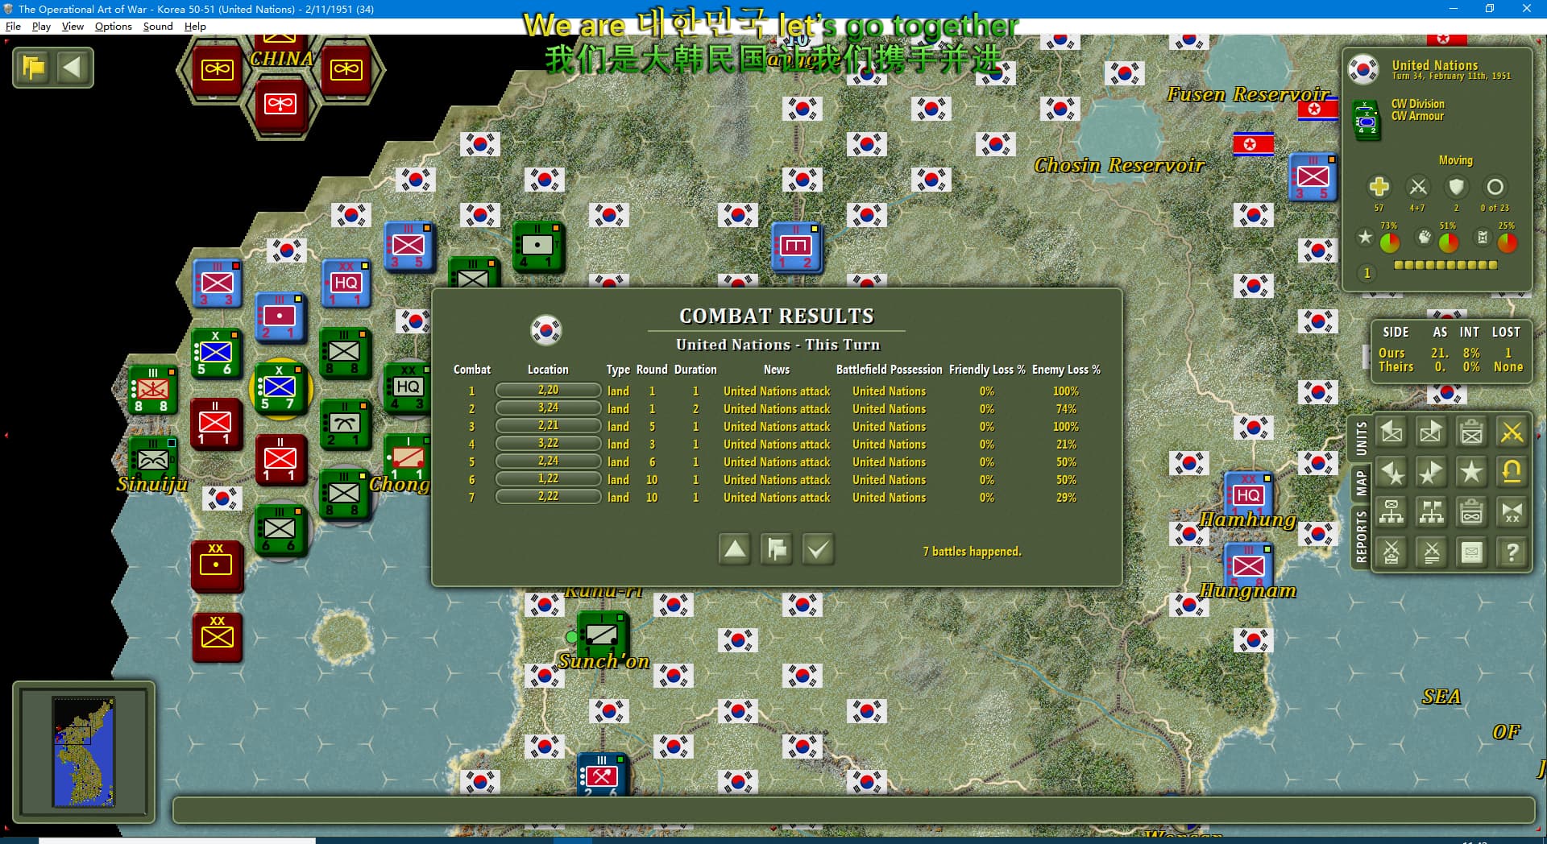Open unit report clipboard icon
This screenshot has height=844, width=1547.
point(1471,432)
